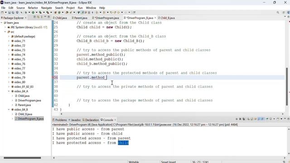The height and width of the screenshot is (163, 290).
Task: Click the New file wizard icon
Action: [x=2, y=12]
